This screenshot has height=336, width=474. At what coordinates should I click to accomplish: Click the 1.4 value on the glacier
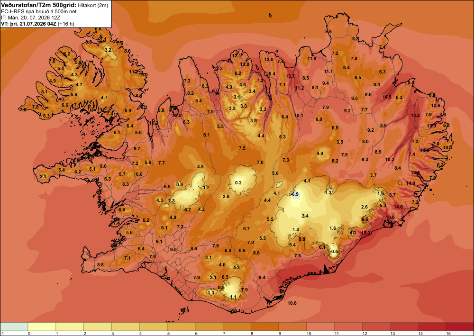296,230
